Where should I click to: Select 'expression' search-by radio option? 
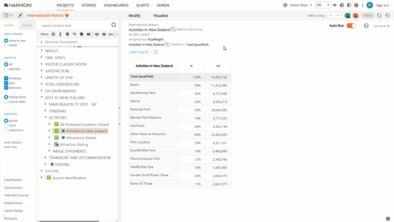click(x=6, y=130)
